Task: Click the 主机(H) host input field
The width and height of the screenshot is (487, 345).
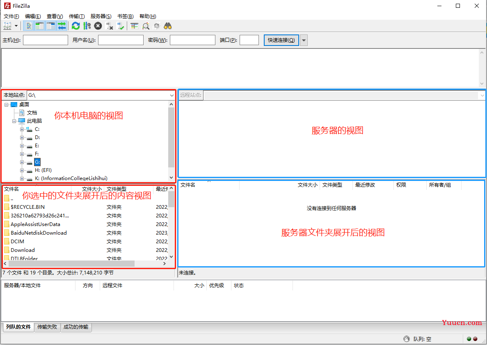Action: pyautogui.click(x=46, y=40)
